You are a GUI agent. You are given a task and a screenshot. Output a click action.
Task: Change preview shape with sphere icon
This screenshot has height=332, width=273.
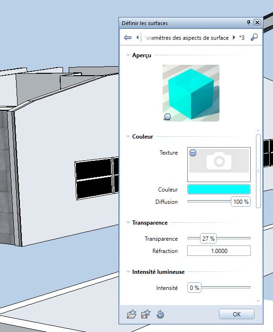point(167,117)
